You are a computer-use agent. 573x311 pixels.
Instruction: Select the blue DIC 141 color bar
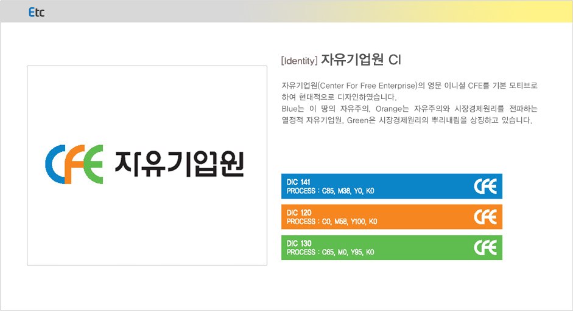click(392, 186)
